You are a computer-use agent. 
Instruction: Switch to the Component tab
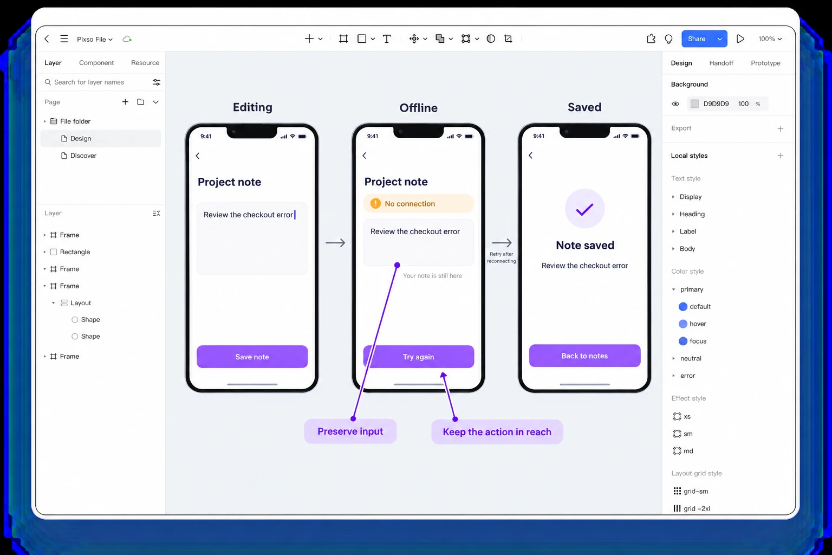96,63
